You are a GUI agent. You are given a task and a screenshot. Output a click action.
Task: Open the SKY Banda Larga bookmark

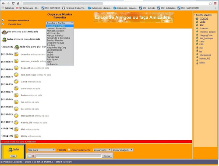[27, 8]
